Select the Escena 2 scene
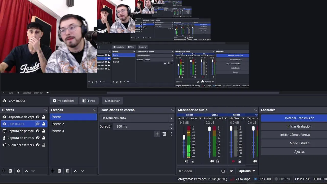Viewport: 327px width, 184px height. [73, 124]
